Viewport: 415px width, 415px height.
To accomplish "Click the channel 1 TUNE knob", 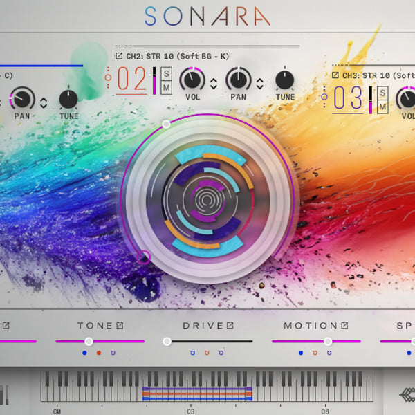I will pyautogui.click(x=68, y=99).
